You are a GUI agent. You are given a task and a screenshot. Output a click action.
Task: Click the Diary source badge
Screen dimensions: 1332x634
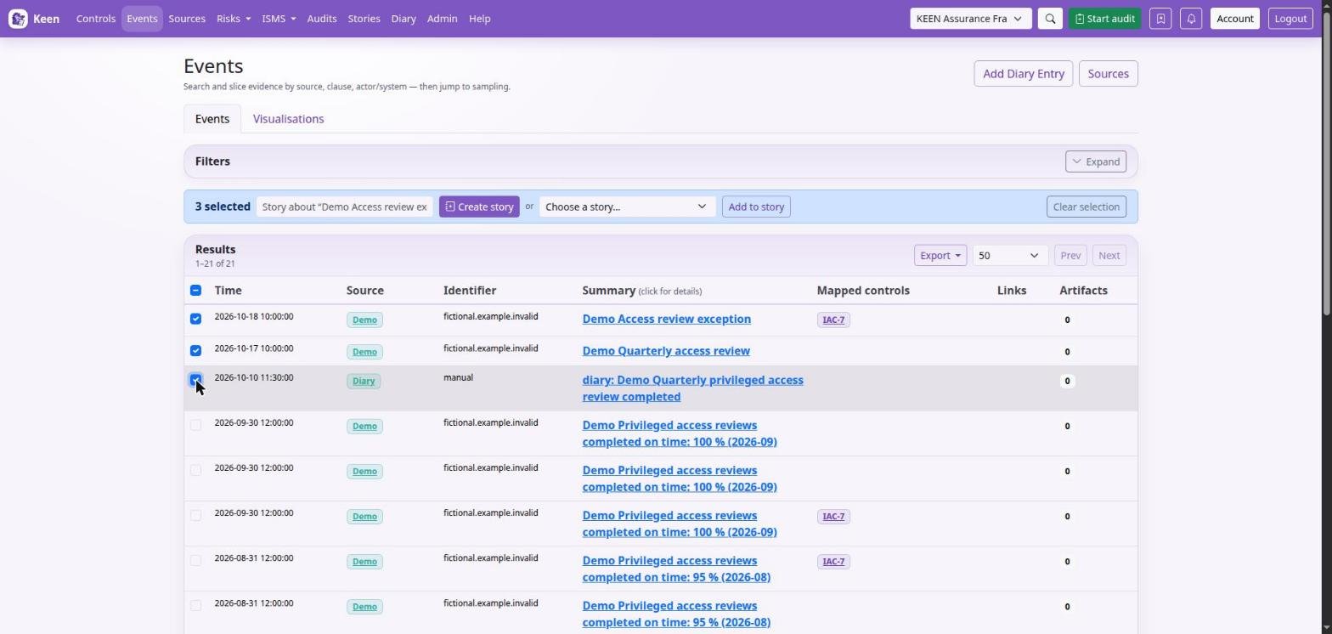364,381
